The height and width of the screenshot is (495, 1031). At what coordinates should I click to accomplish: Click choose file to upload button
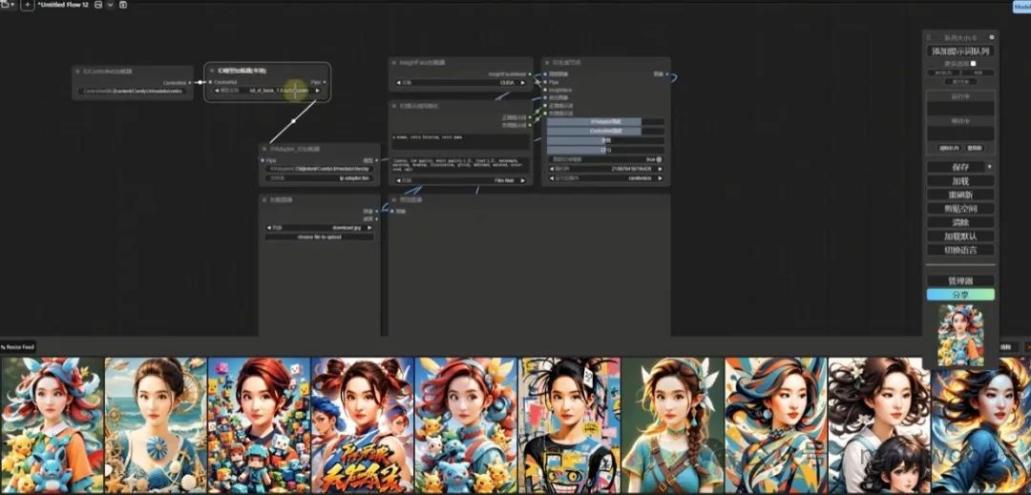tap(320, 237)
